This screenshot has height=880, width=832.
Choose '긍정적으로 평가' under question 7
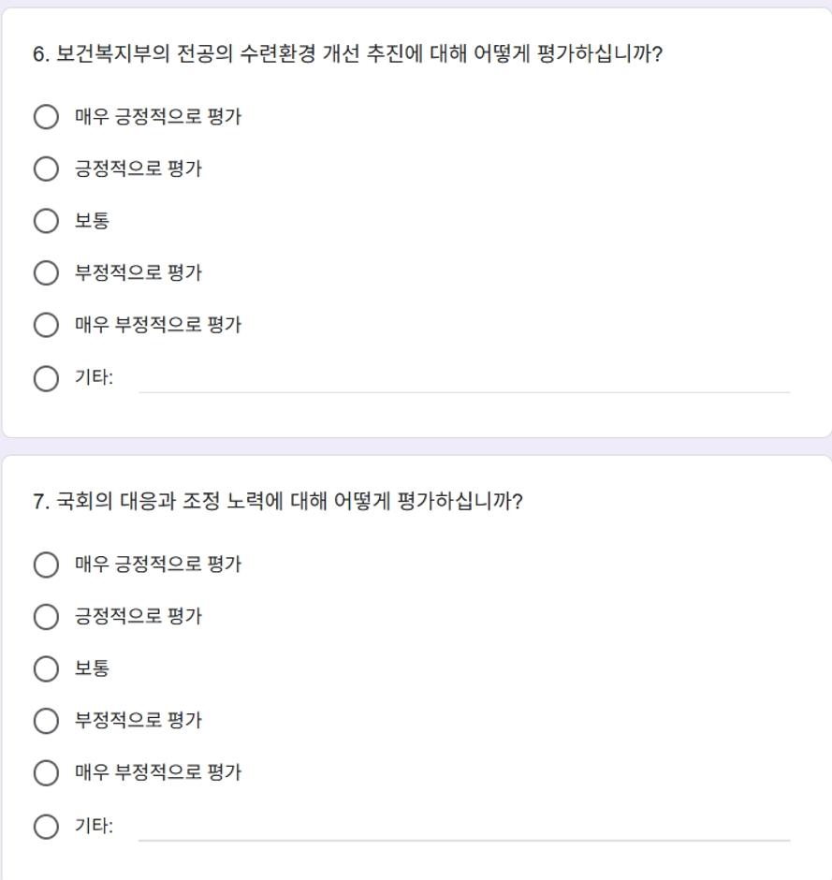pos(46,617)
